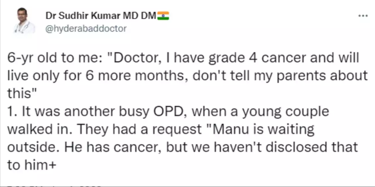The width and height of the screenshot is (375, 187).
Task: Click the word "request" in the tweet
Action: pyautogui.click(x=178, y=130)
